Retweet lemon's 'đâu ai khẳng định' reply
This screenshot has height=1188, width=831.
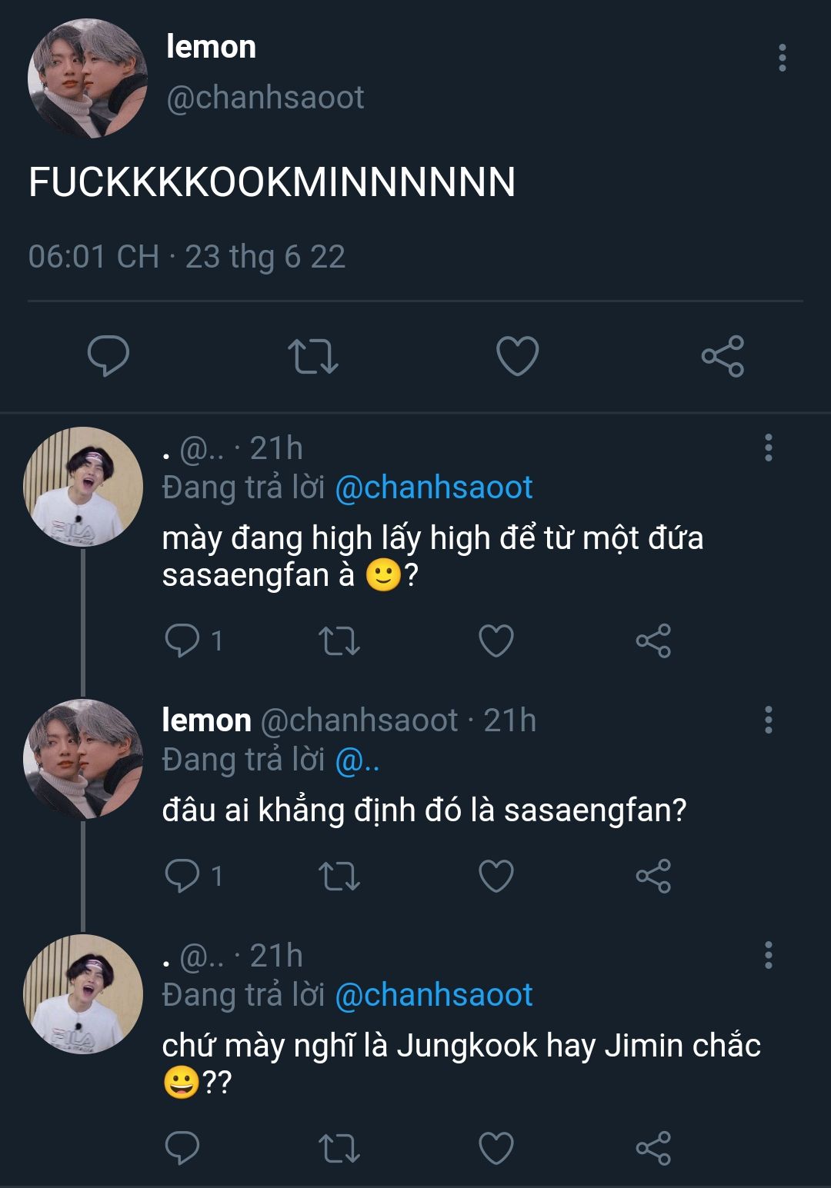pos(339,876)
